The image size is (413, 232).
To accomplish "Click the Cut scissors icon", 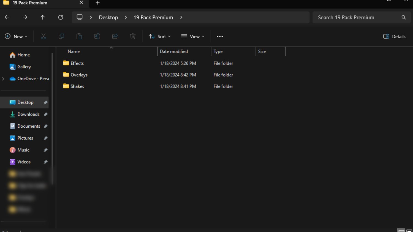I will (44, 36).
